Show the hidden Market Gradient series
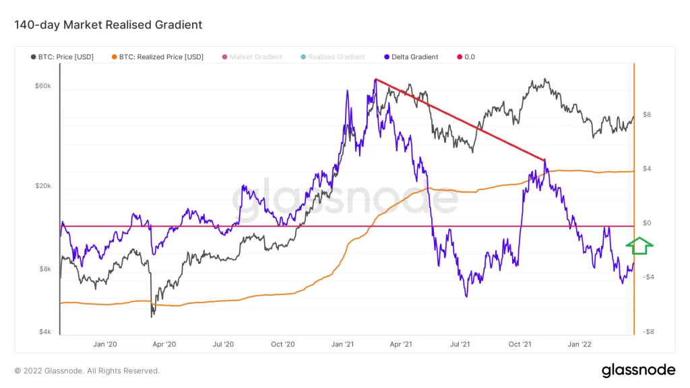This screenshot has height=388, width=690. tap(255, 57)
